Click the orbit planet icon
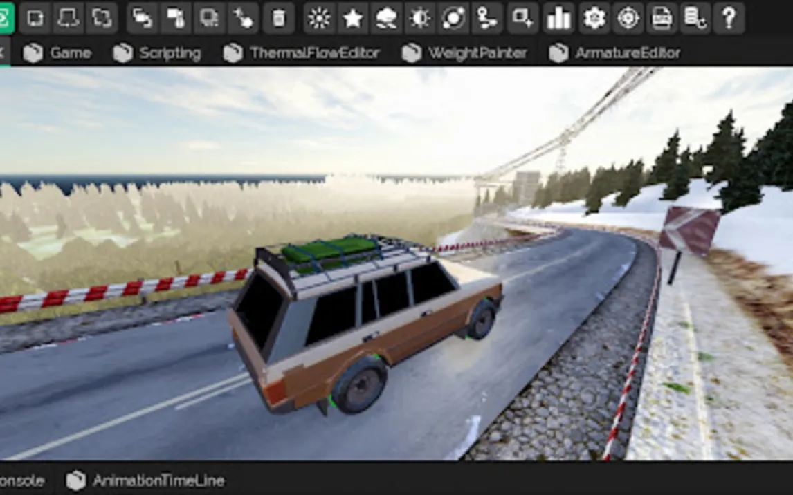 (x=454, y=19)
